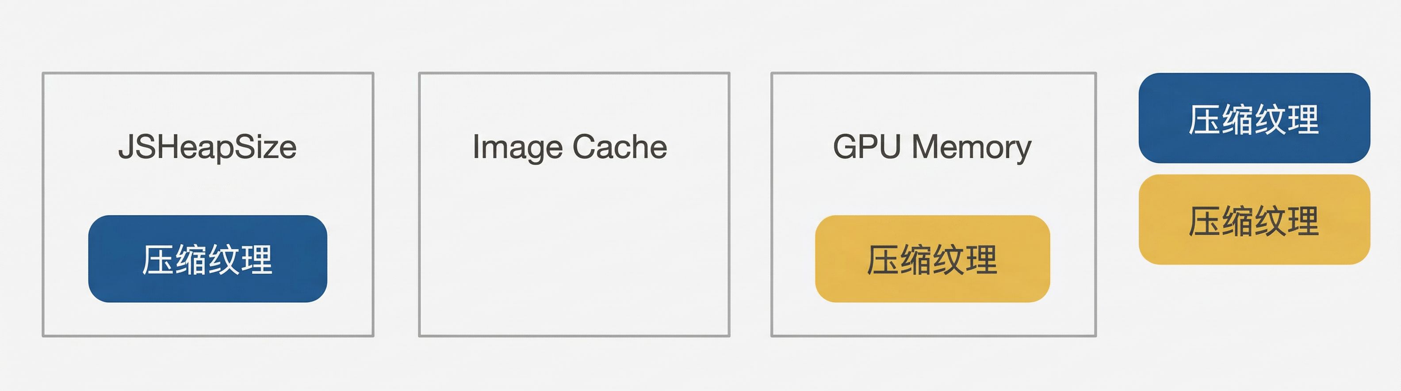Select the standalone blue 压缩纹理 block
This screenshot has height=391, width=1401.
point(1254,118)
